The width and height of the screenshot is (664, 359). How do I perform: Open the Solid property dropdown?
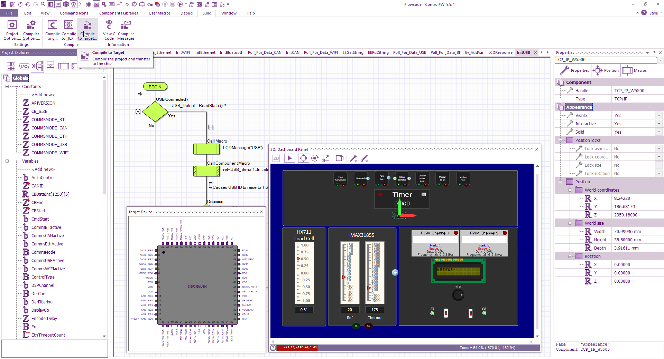click(x=659, y=132)
